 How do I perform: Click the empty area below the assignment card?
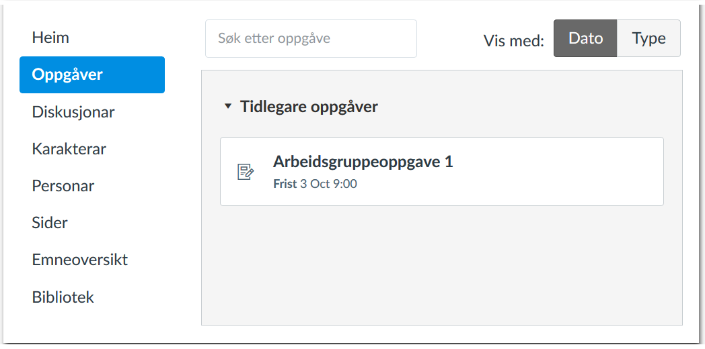[x=441, y=268]
